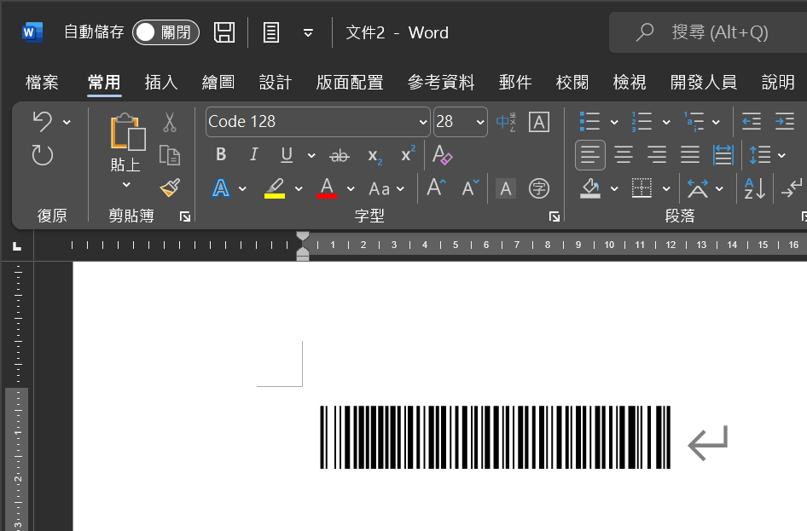Click the Redo circular arrow icon

pyautogui.click(x=42, y=155)
